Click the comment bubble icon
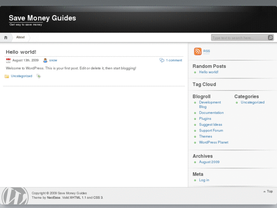 coord(162,60)
